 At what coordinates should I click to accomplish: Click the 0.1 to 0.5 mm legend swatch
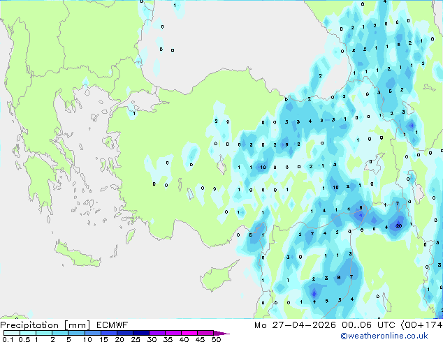(x=12, y=333)
